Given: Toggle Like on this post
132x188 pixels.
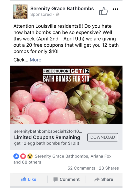Looking at the screenshot, I should coord(29,179).
